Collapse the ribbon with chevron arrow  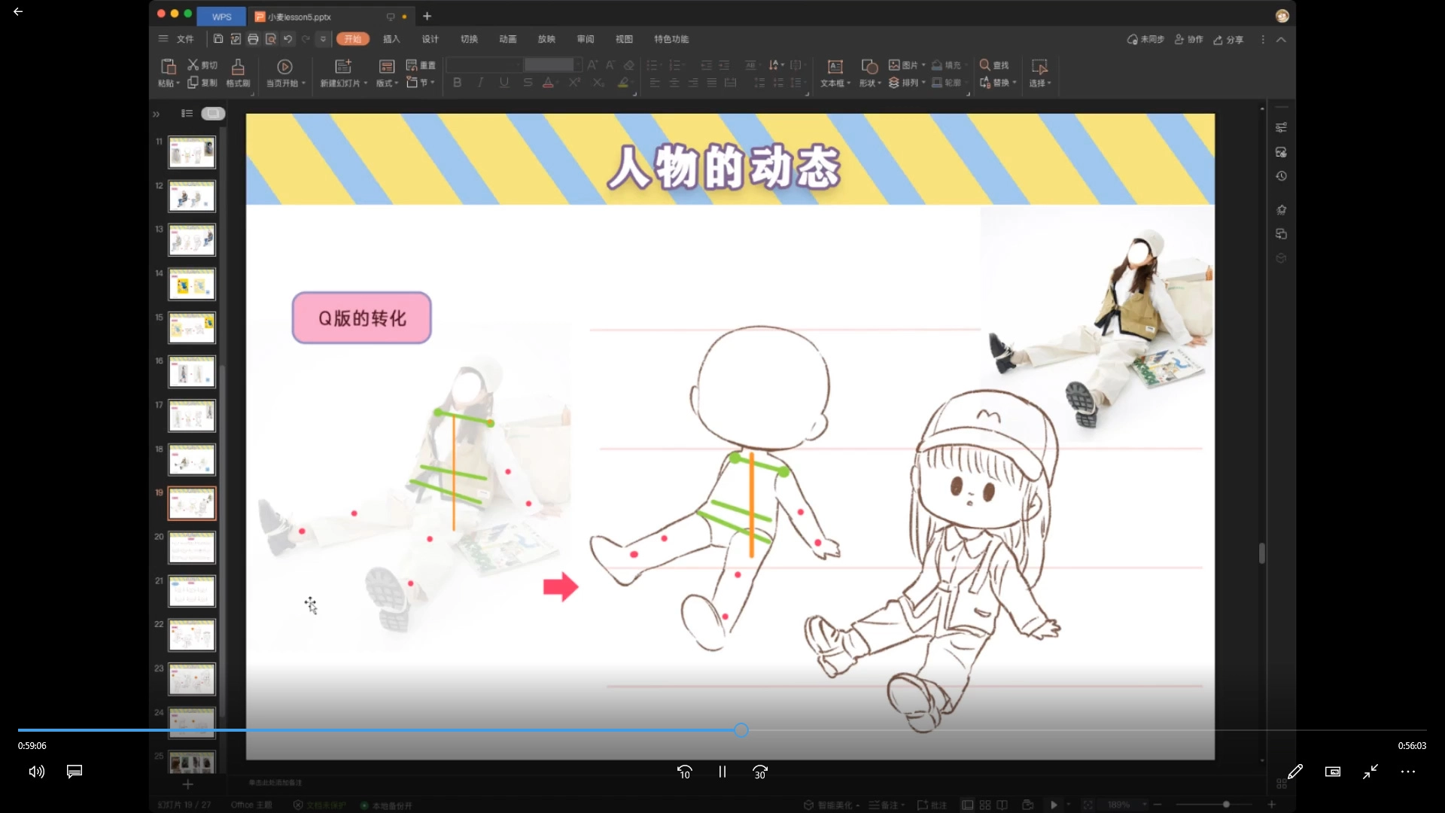[1281, 39]
